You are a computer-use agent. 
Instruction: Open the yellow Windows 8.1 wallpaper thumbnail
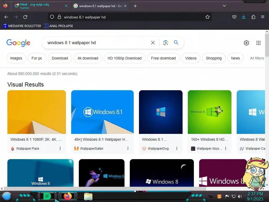[x=37, y=112]
